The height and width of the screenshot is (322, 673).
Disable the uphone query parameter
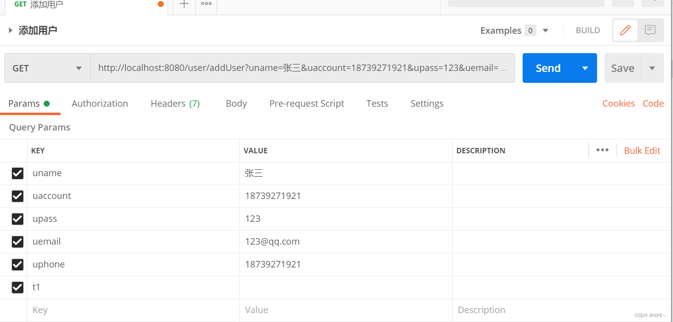[17, 264]
